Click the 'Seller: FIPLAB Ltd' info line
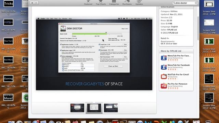 coord(169,30)
